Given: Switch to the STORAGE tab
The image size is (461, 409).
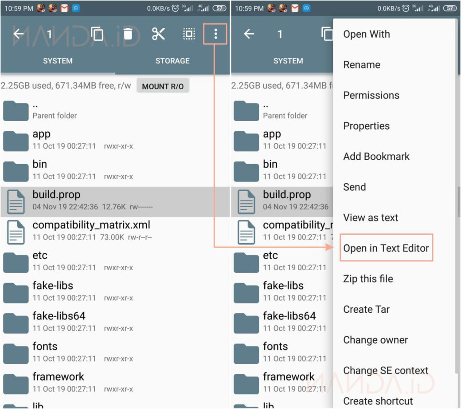Looking at the screenshot, I should click(172, 61).
